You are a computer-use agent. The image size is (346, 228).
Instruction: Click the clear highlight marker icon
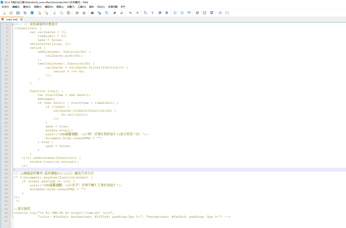point(122,13)
